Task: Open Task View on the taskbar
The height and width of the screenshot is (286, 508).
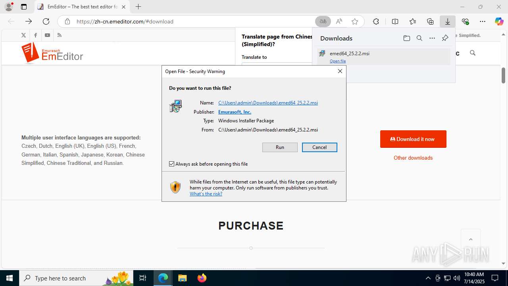Action: click(x=143, y=278)
